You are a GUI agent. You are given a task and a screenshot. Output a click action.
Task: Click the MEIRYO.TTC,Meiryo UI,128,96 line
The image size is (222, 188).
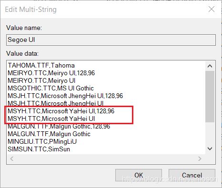(51, 73)
